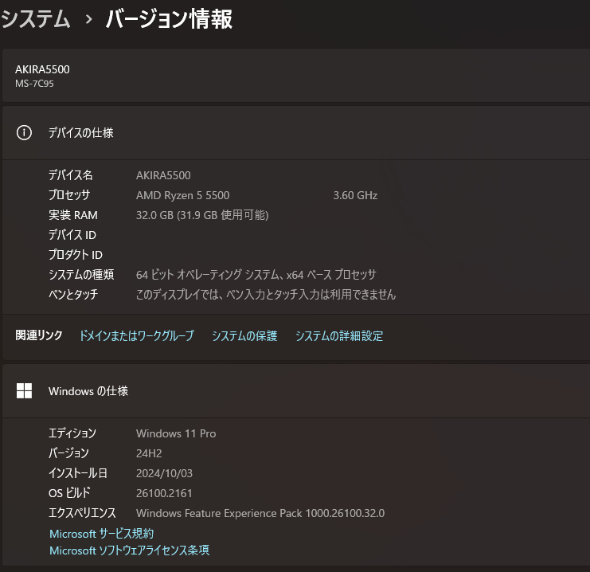Click the エクスペリエンス label

pyautogui.click(x=82, y=512)
